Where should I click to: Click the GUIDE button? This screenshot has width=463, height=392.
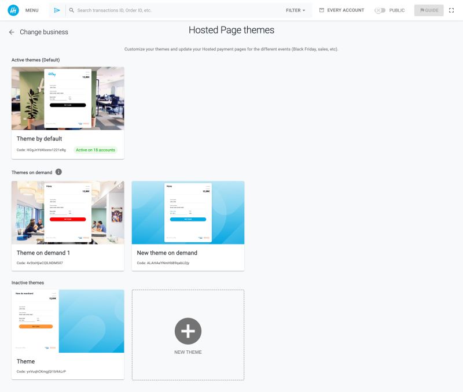(x=428, y=10)
